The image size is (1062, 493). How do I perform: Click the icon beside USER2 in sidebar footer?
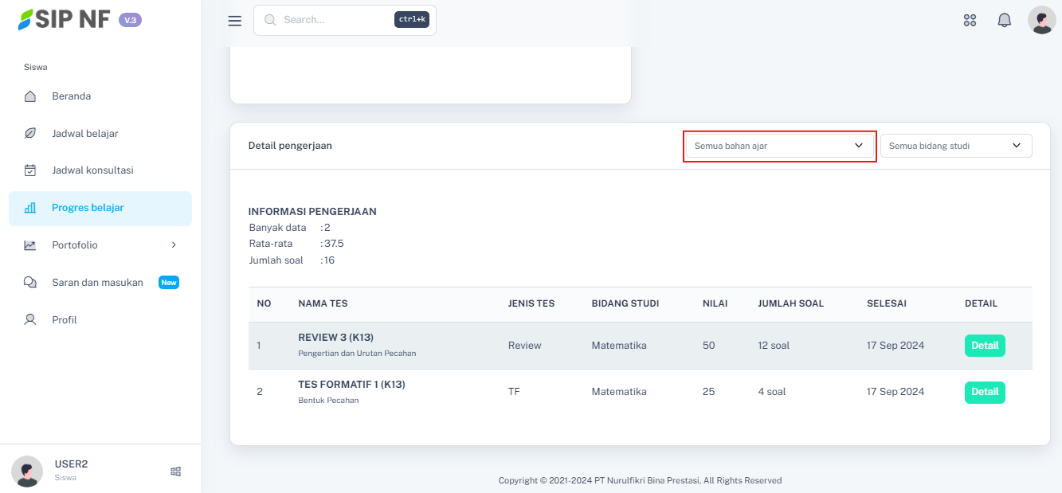175,471
